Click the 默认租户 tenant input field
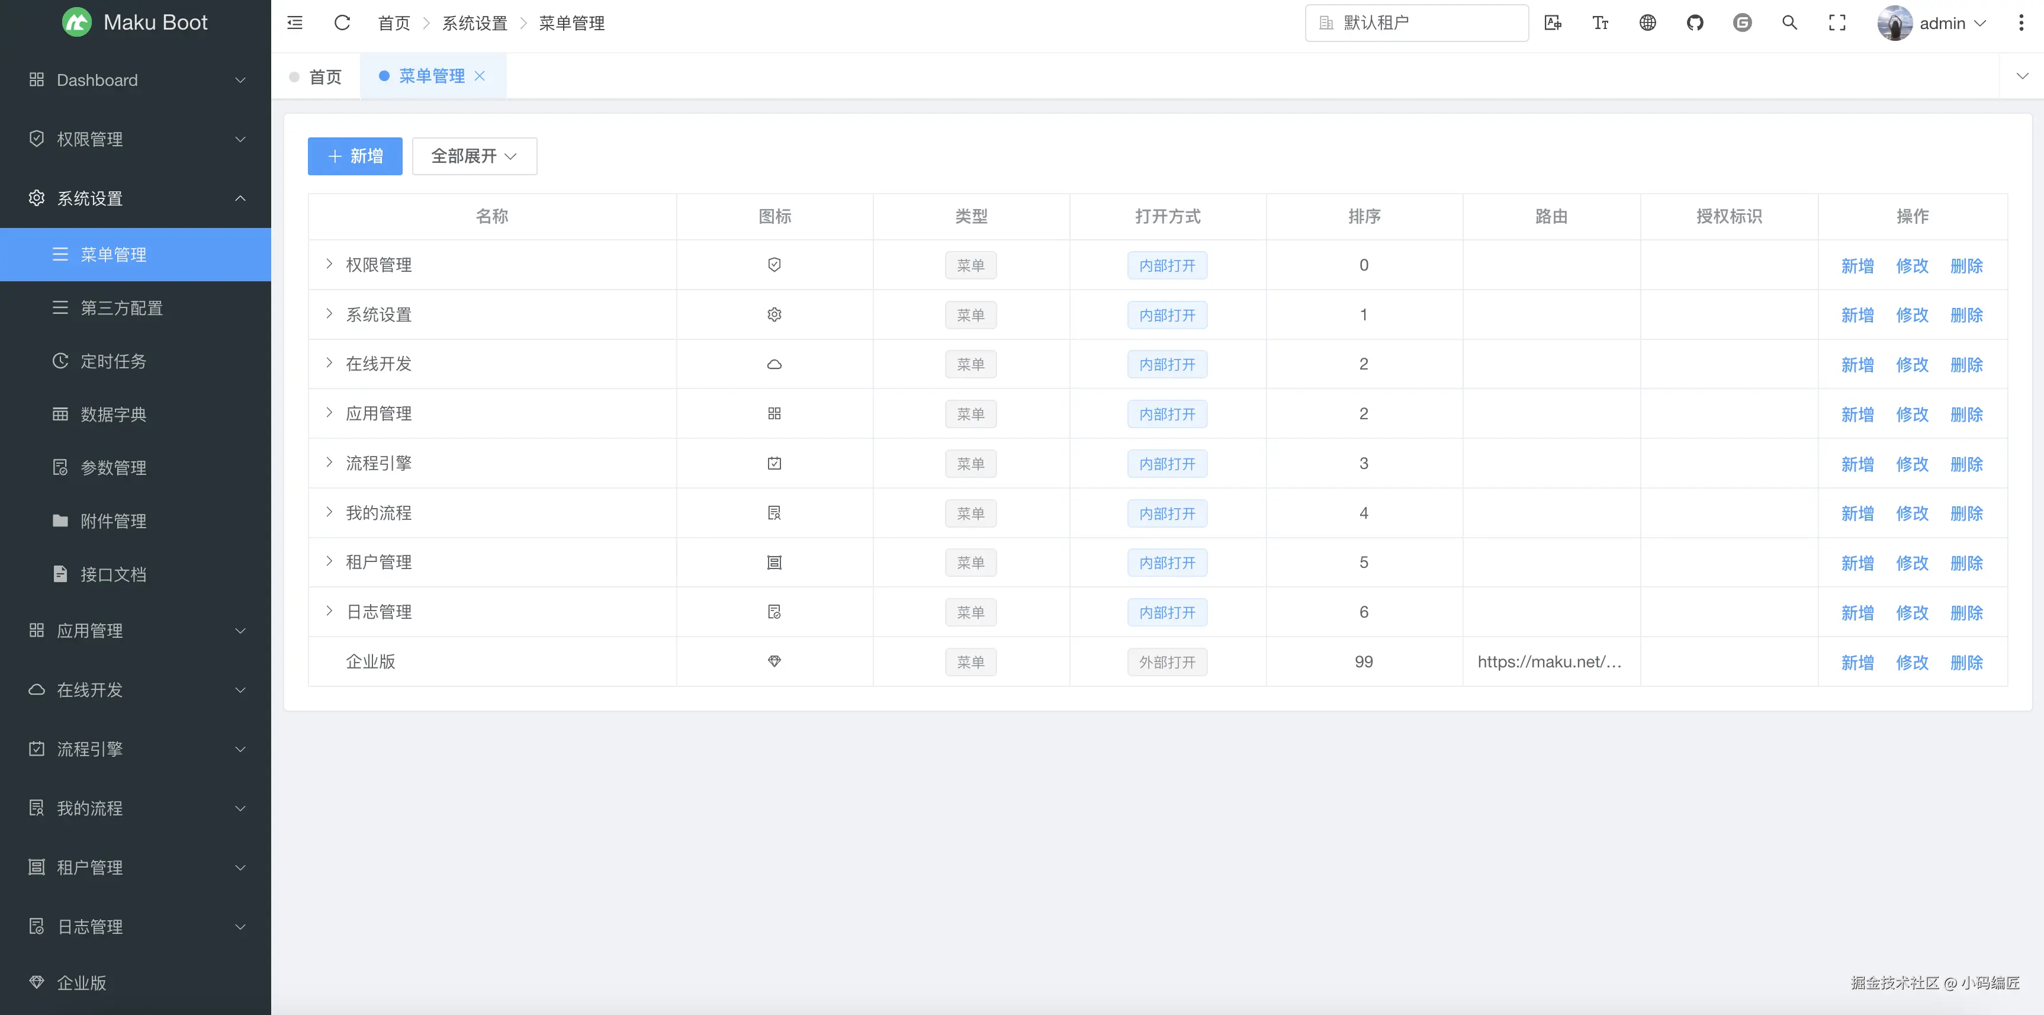Viewport: 2044px width, 1015px height. pyautogui.click(x=1416, y=23)
